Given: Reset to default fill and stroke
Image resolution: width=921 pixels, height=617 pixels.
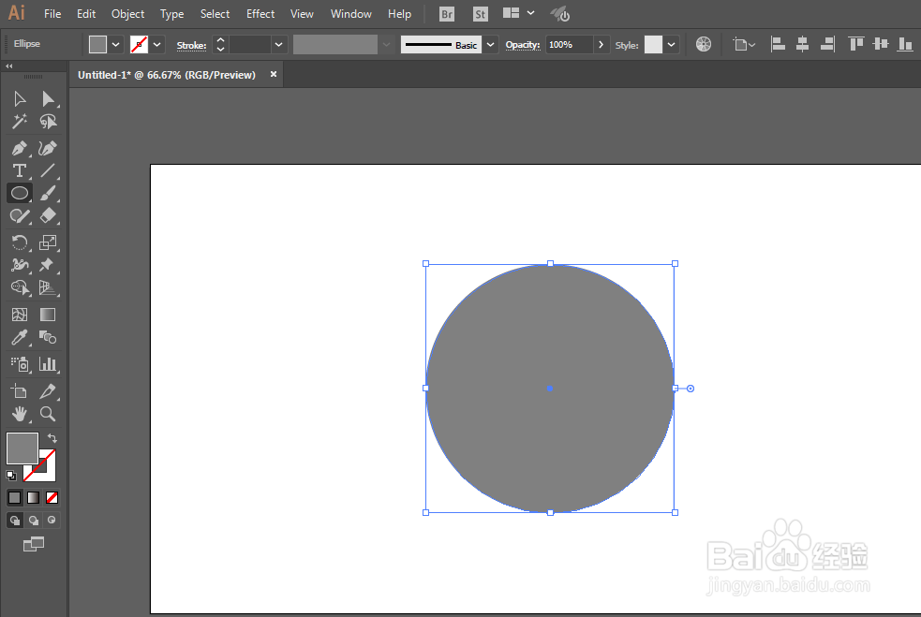Looking at the screenshot, I should (11, 475).
